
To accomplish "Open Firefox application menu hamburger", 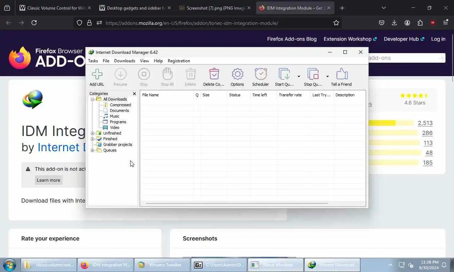I will click(445, 23).
